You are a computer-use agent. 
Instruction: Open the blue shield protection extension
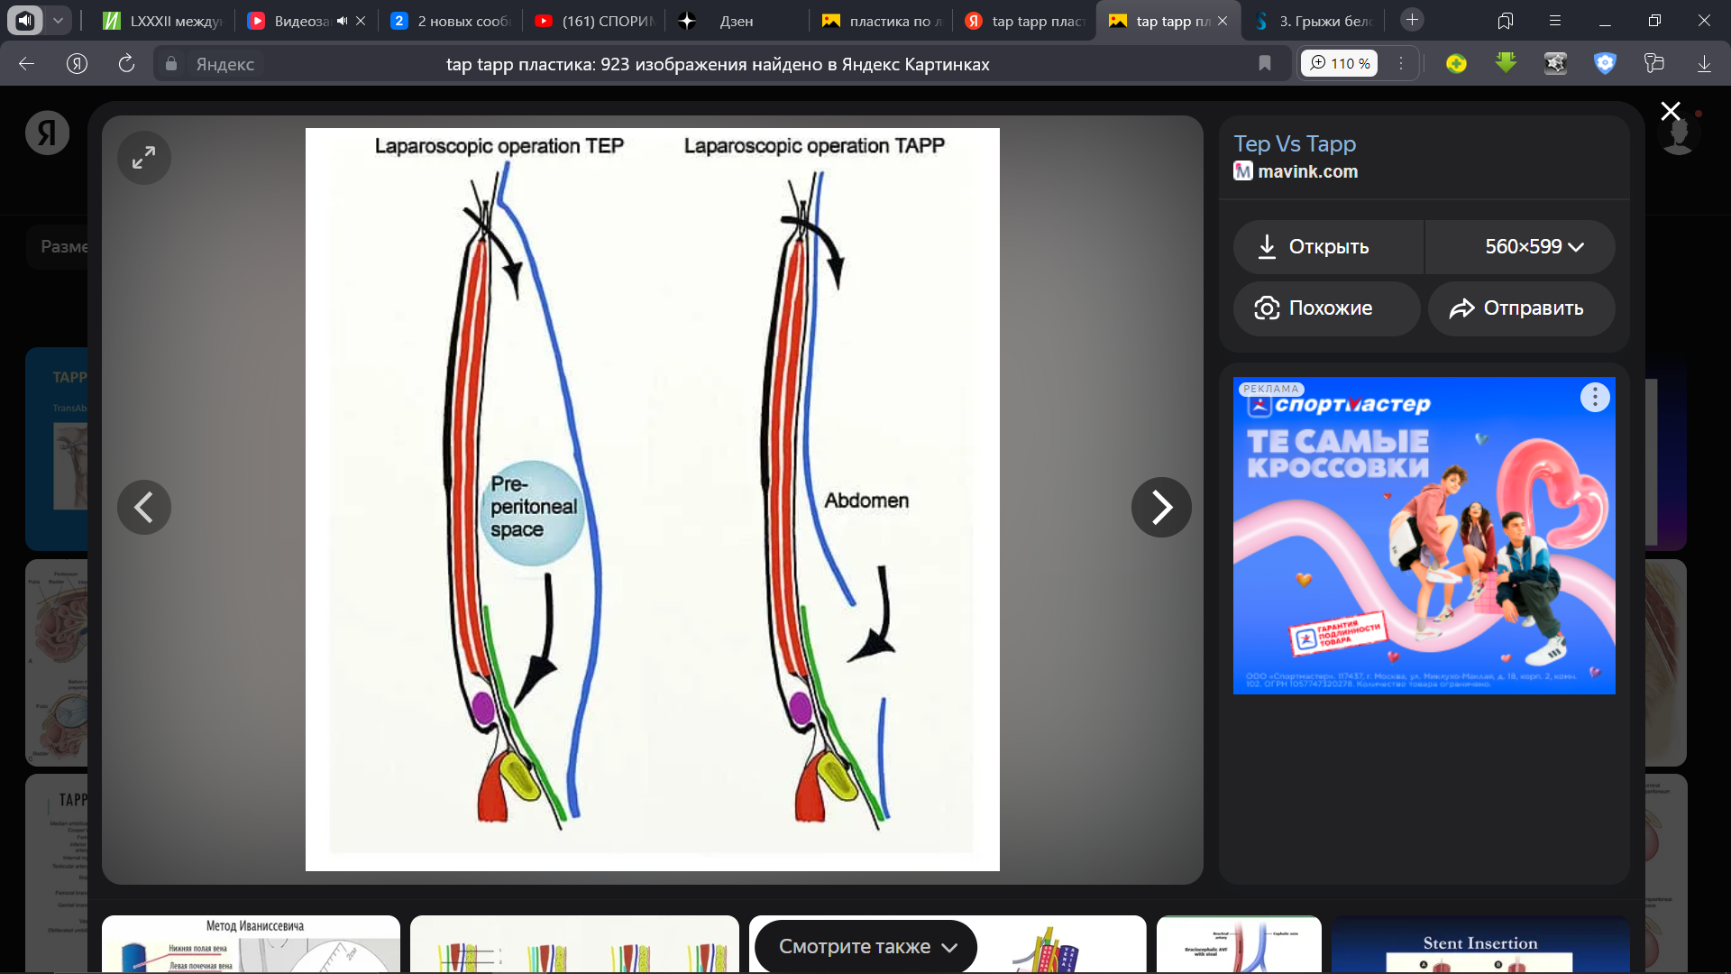click(x=1605, y=63)
